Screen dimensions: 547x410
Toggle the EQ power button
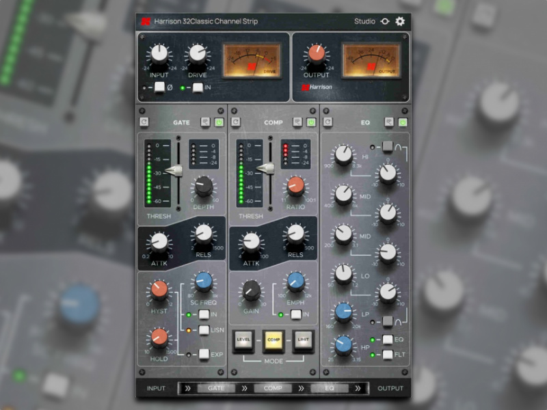click(x=403, y=122)
